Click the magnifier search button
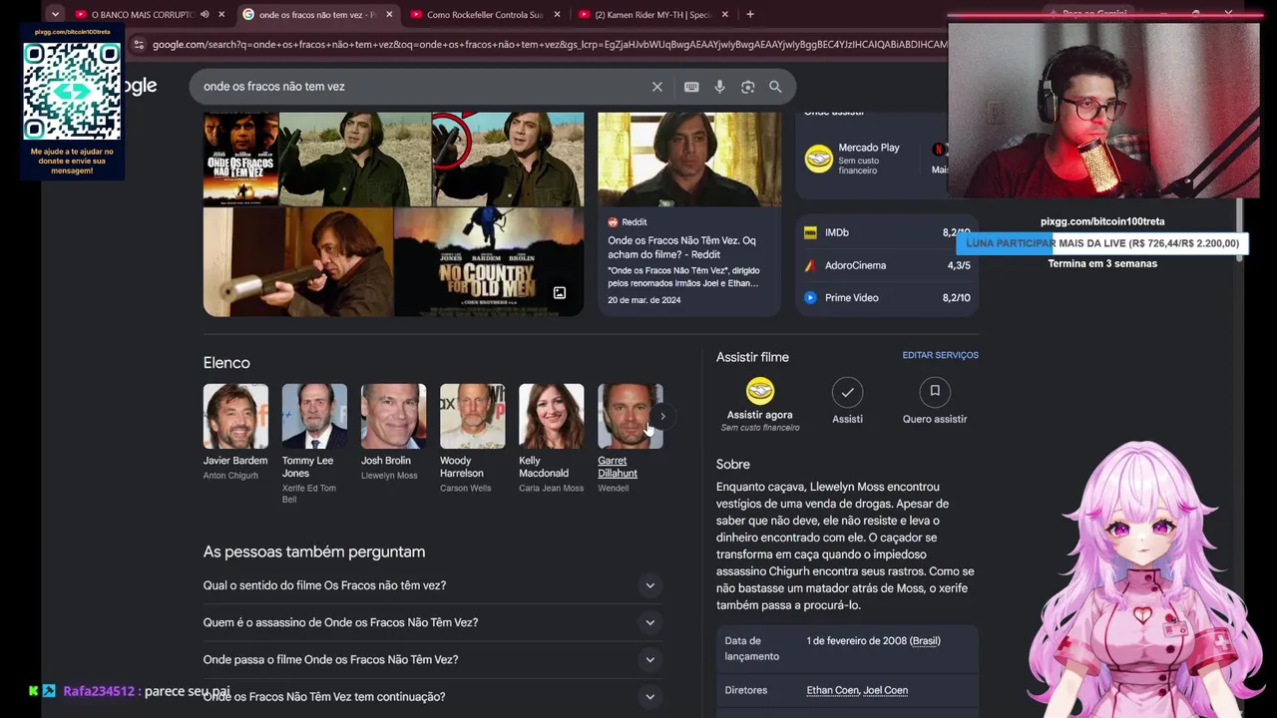Viewport: 1277px width, 718px height. point(775,87)
